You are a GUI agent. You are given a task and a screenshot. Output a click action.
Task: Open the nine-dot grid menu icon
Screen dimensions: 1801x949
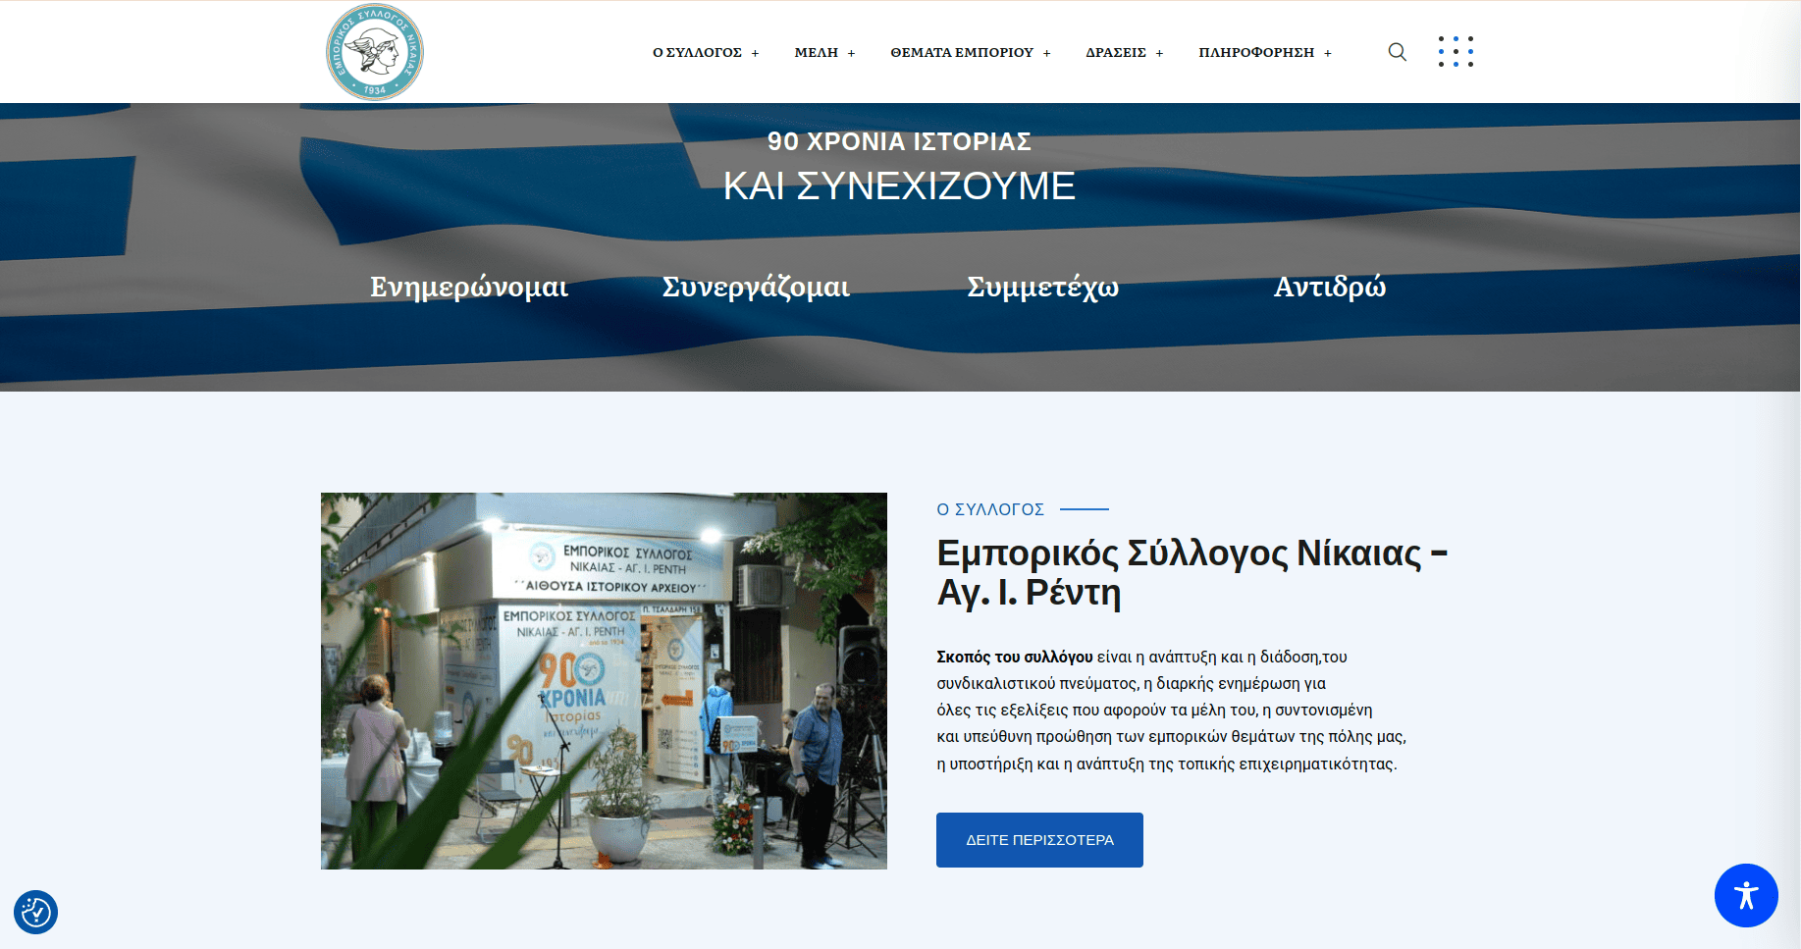(x=1456, y=52)
